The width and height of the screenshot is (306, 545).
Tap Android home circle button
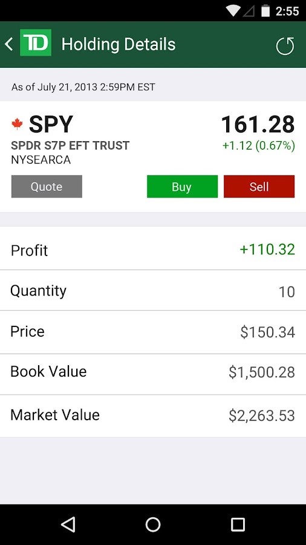pos(153,524)
